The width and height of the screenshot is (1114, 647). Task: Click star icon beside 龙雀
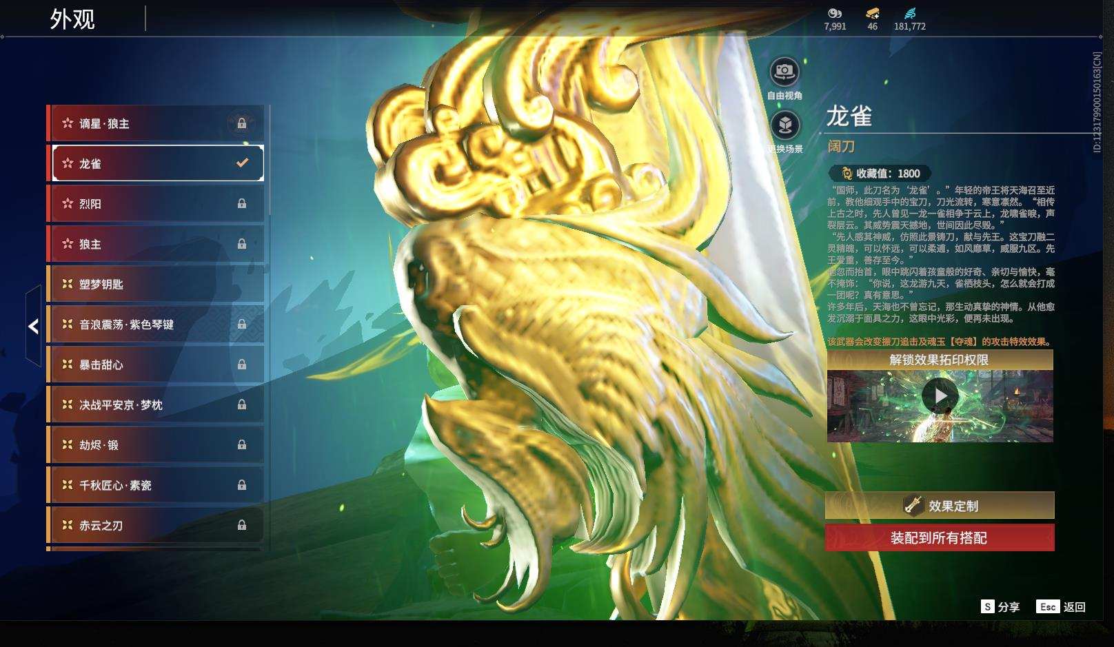click(x=68, y=163)
